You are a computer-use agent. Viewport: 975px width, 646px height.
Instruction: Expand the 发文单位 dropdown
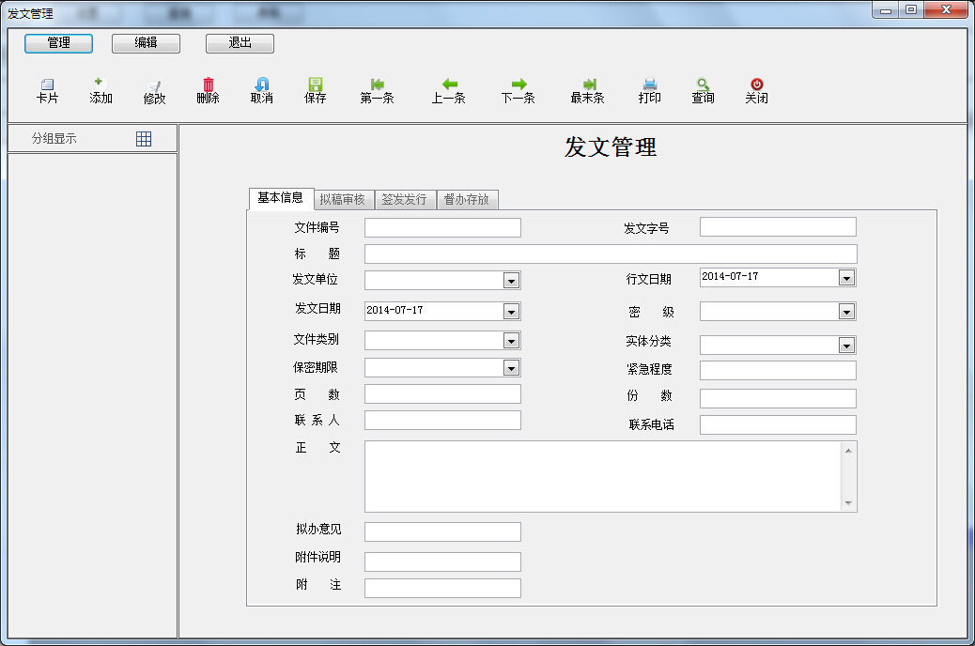pos(511,281)
